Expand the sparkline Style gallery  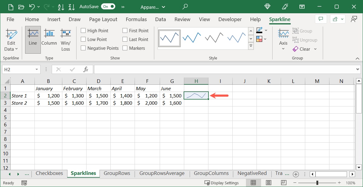[x=251, y=46]
